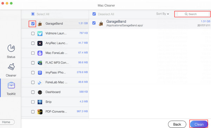Image resolution: width=211 pixels, height=128 pixels.
Task: Click the Clean button
Action: [x=199, y=124]
